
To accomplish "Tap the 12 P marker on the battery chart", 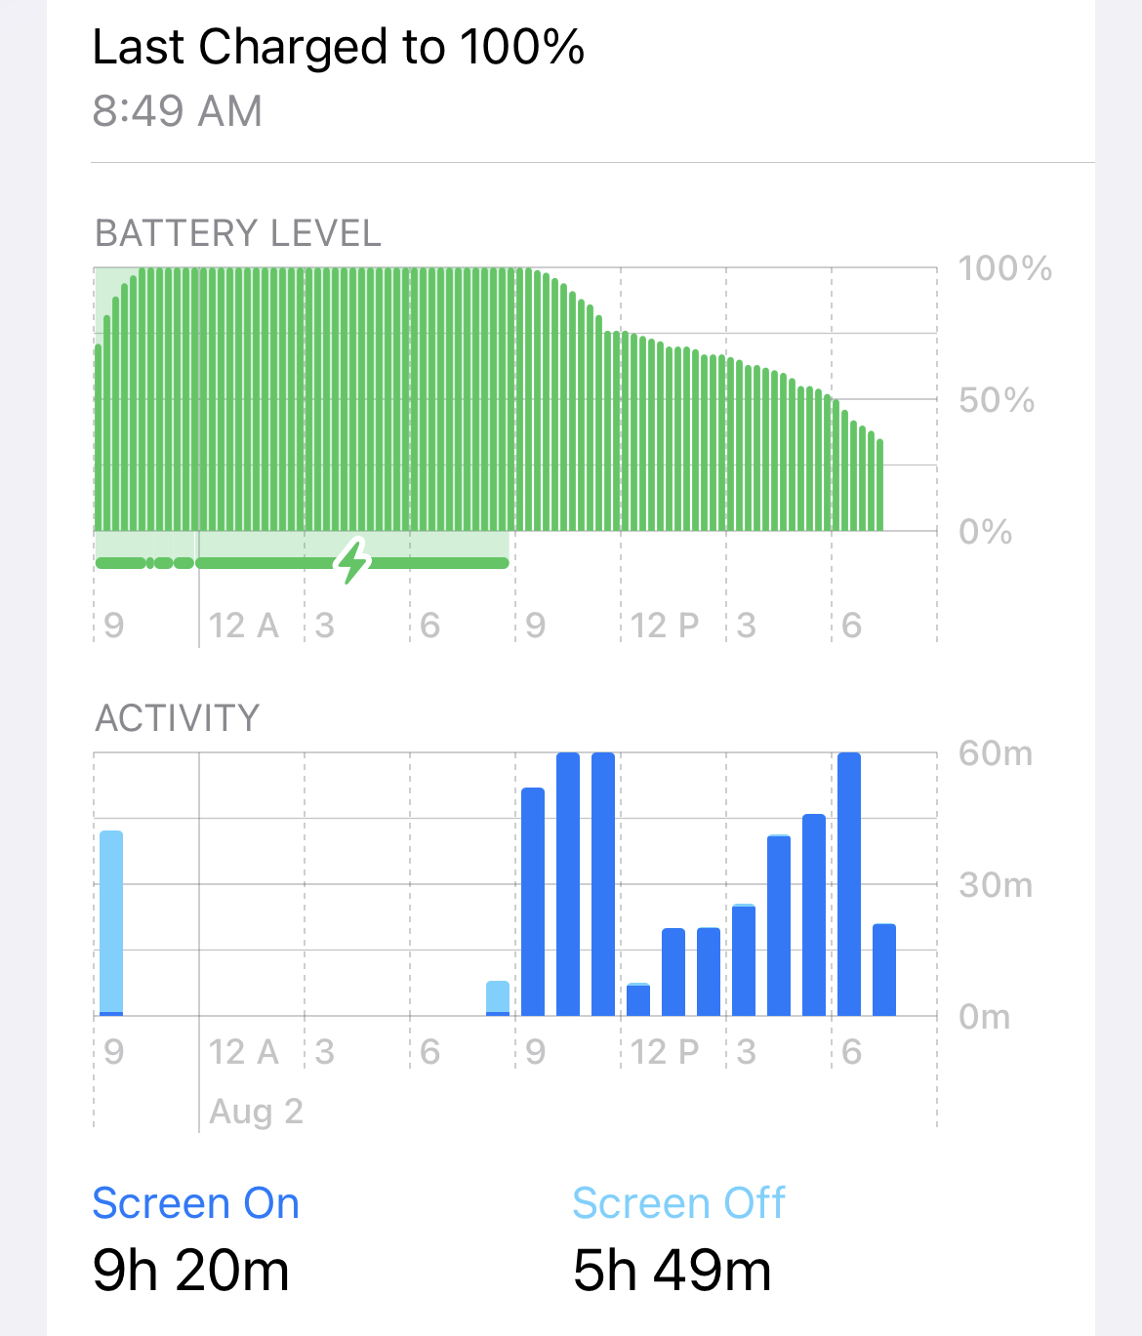I will click(665, 626).
